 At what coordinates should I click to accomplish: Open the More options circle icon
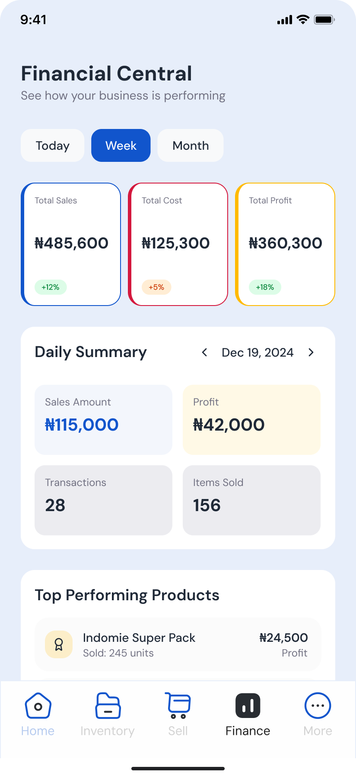click(318, 705)
